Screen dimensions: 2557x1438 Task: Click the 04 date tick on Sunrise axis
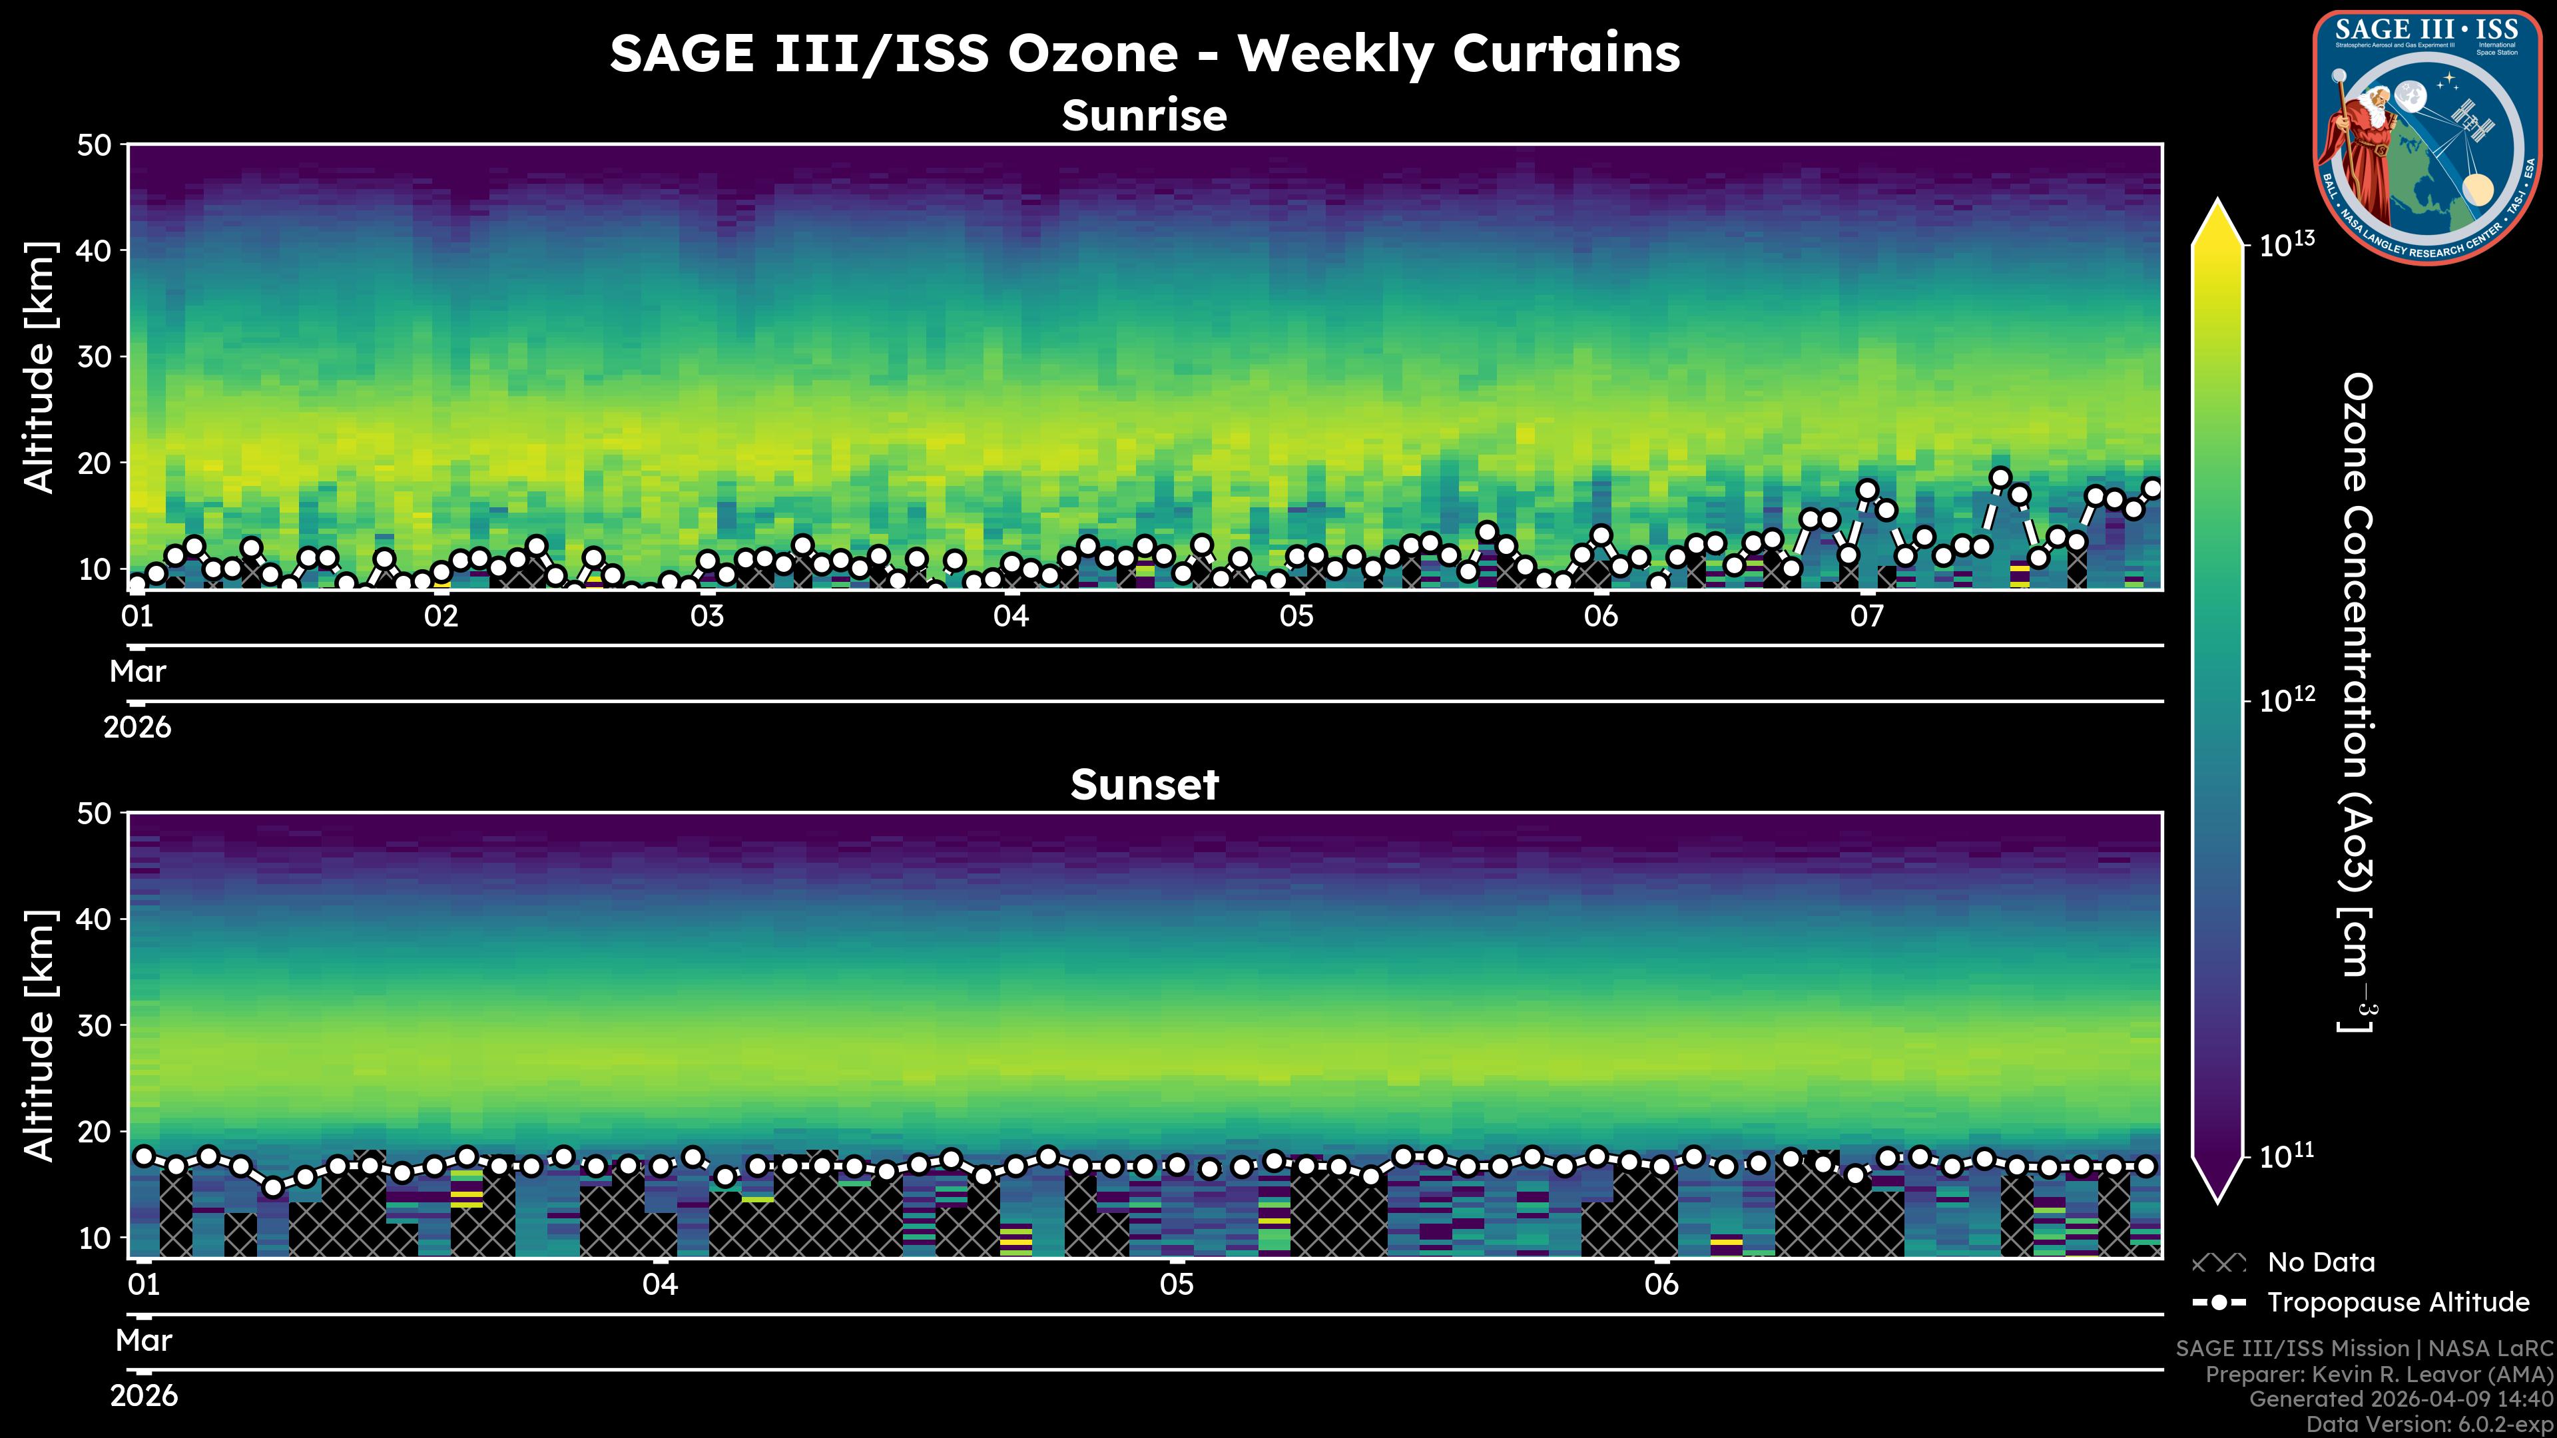point(1011,616)
